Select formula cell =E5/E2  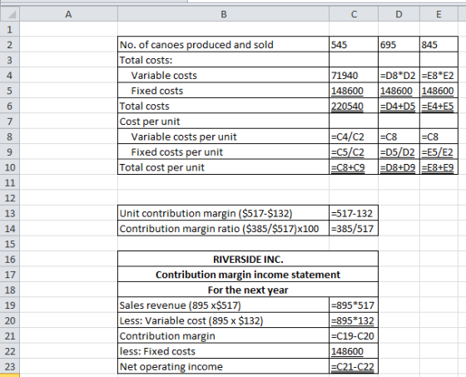tap(439, 151)
